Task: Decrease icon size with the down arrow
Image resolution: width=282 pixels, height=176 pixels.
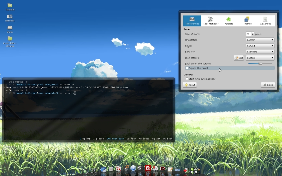Action: (x=253, y=35)
